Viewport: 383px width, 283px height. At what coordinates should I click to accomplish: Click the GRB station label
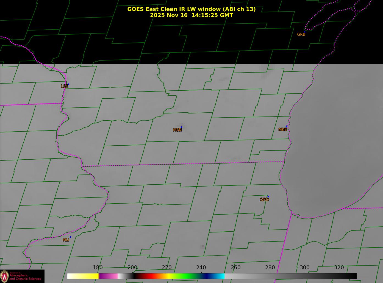[x=301, y=34]
